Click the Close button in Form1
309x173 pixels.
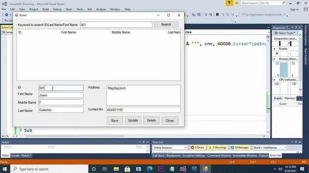coord(170,121)
